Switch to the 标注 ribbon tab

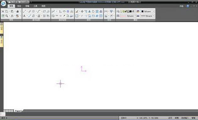coord(19,6)
